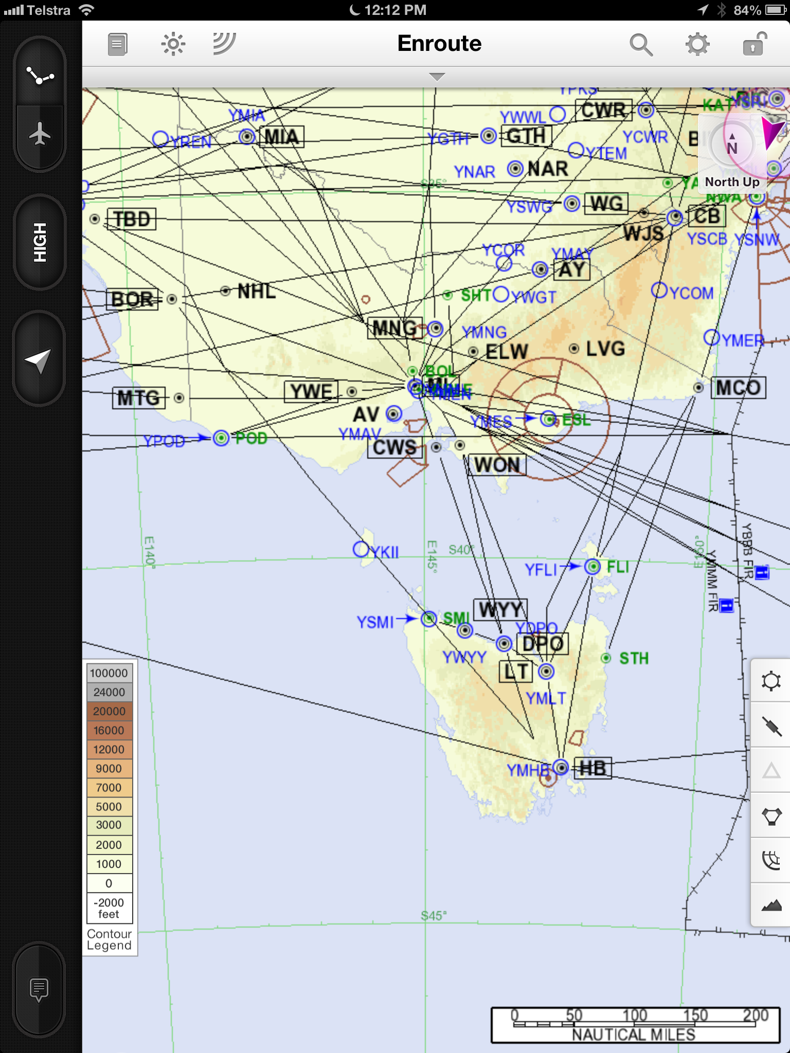The image size is (790, 1053).
Task: Adjust brightness with the sun icon
Action: pyautogui.click(x=173, y=44)
